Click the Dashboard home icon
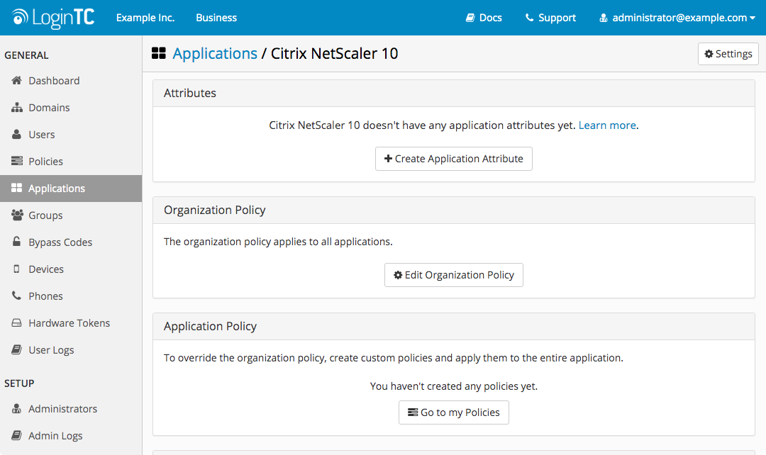This screenshot has width=766, height=455. pos(16,81)
